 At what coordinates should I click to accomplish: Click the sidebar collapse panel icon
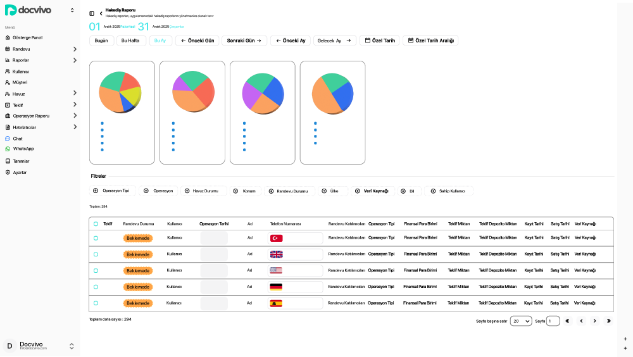pos(92,13)
